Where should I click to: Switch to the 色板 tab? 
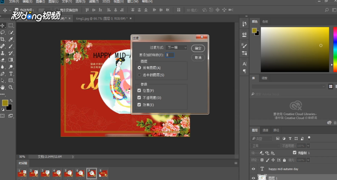pyautogui.click(x=265, y=21)
